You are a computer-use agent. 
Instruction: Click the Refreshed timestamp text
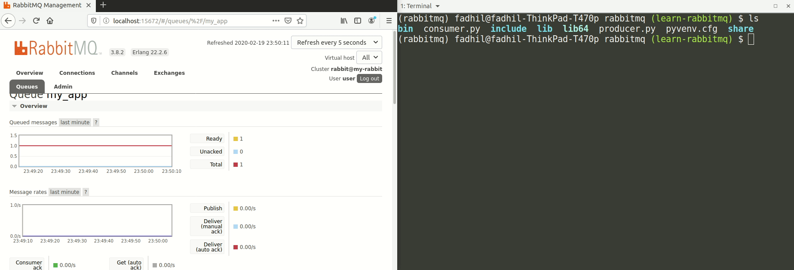[248, 43]
